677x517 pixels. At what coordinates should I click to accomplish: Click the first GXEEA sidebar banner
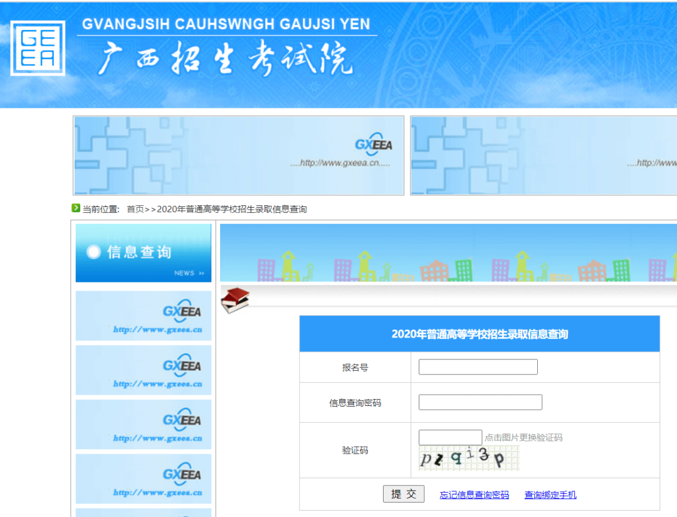[x=144, y=316]
